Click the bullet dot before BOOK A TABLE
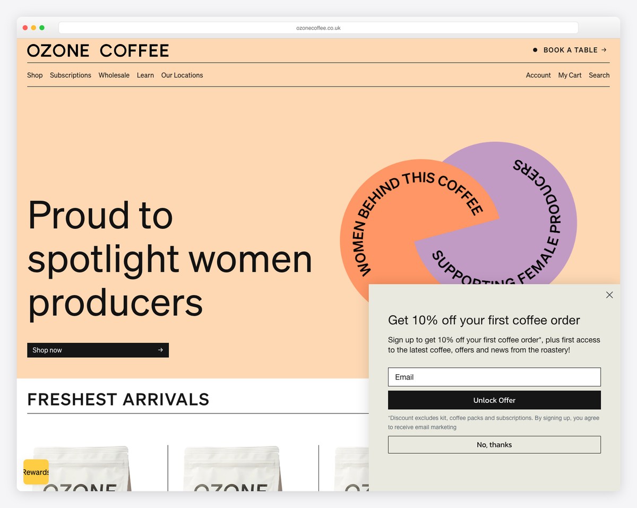637x508 pixels. tap(535, 49)
